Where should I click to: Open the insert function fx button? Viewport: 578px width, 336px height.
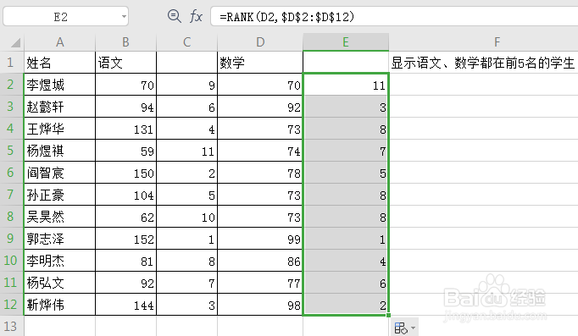[x=196, y=17]
